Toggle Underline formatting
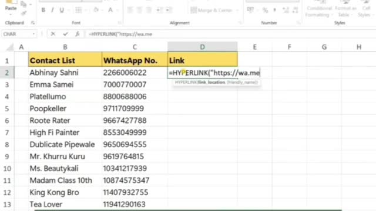376x211 pixels. (62, 10)
